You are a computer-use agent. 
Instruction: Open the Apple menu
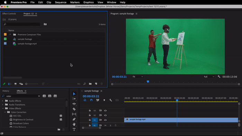pyautogui.click(x=5, y=2)
